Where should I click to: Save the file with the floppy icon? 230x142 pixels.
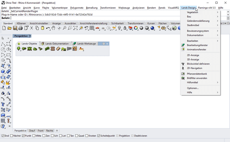[15, 28]
